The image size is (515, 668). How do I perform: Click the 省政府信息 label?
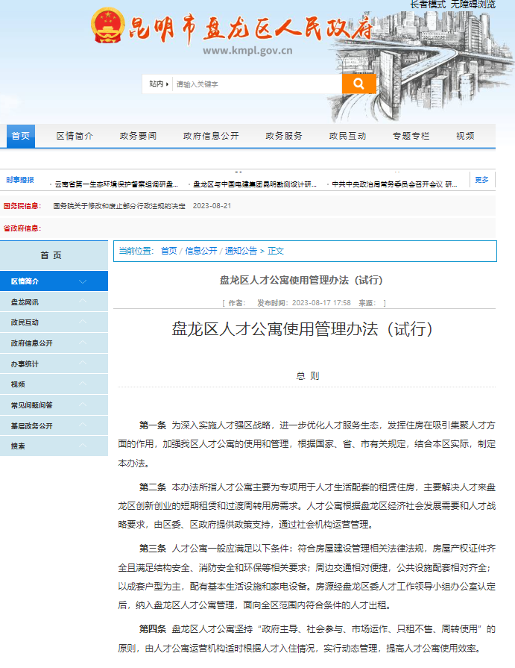pyautogui.click(x=22, y=228)
